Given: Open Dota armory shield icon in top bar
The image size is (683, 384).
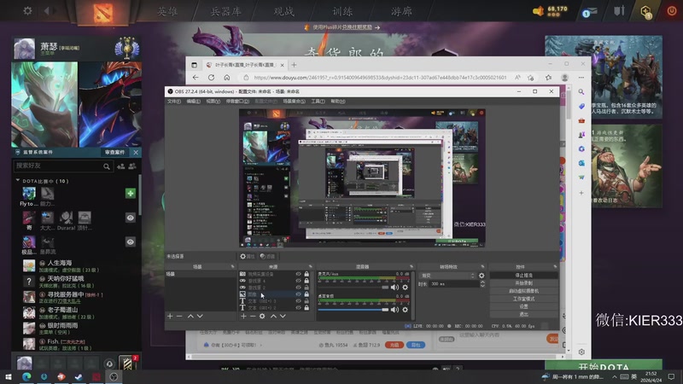Looking at the screenshot, I should click(618, 10).
